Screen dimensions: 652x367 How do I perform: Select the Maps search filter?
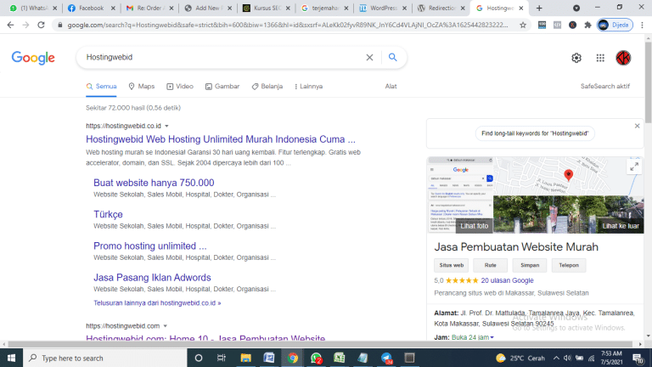click(142, 87)
